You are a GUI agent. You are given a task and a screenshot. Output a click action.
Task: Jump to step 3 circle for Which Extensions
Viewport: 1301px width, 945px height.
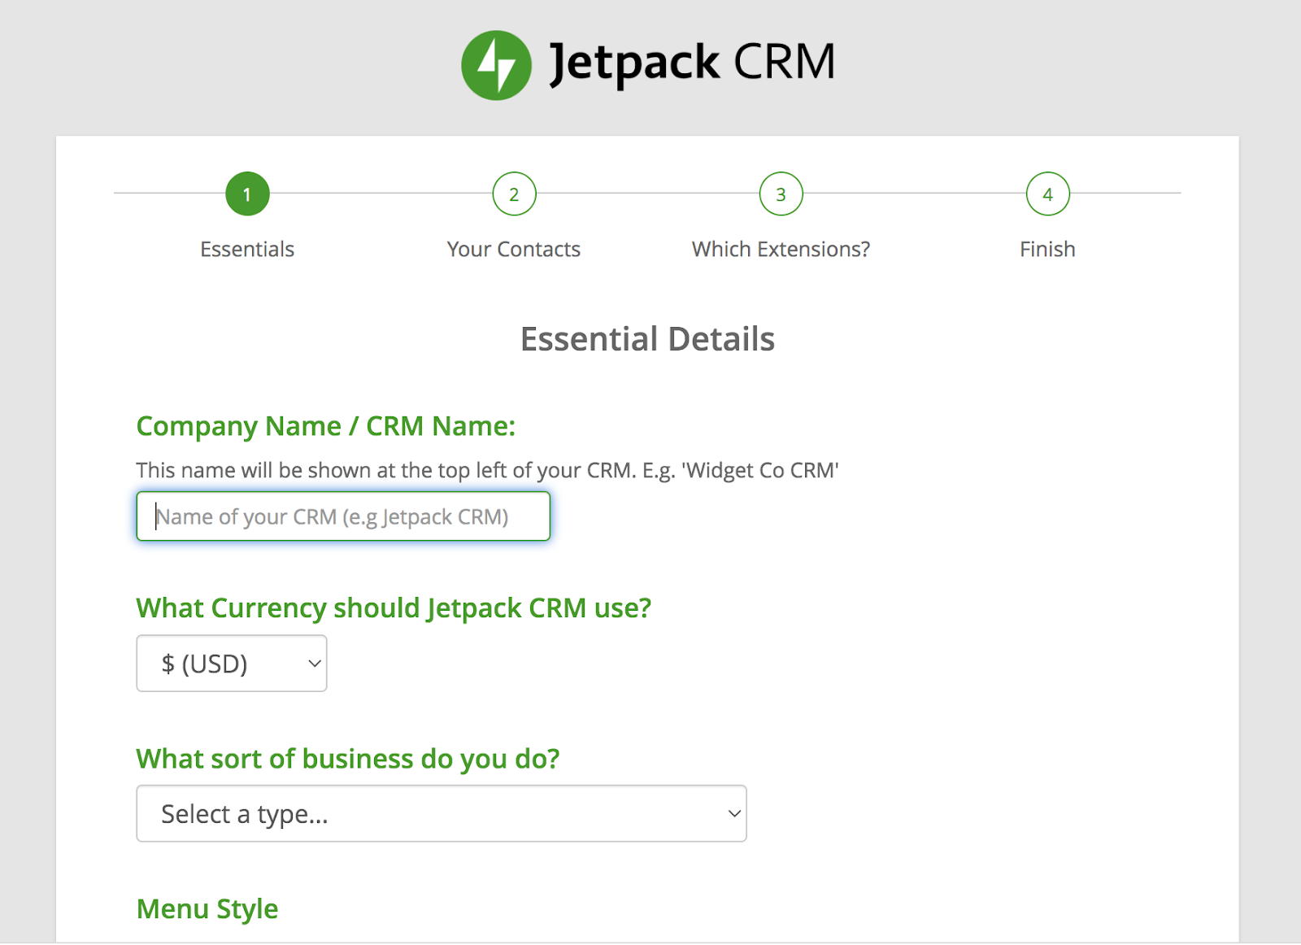781,194
